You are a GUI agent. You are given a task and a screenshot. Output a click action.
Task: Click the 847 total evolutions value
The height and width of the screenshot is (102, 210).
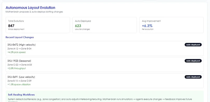[11, 26]
